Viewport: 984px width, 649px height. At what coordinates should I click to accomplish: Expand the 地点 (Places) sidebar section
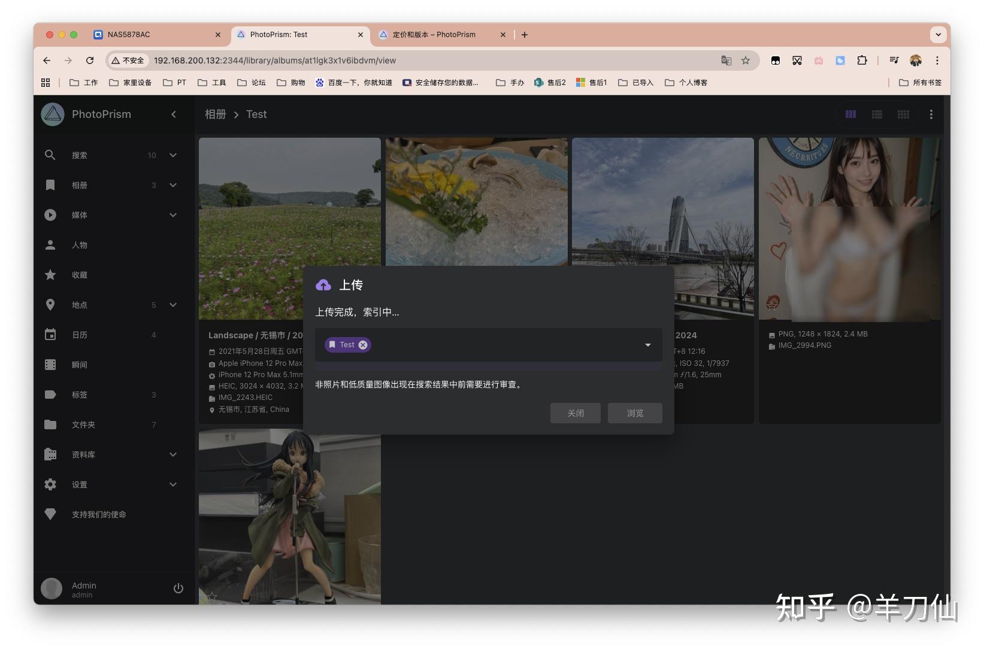click(173, 305)
